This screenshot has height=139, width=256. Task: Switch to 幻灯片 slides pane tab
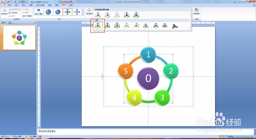coord(3,23)
